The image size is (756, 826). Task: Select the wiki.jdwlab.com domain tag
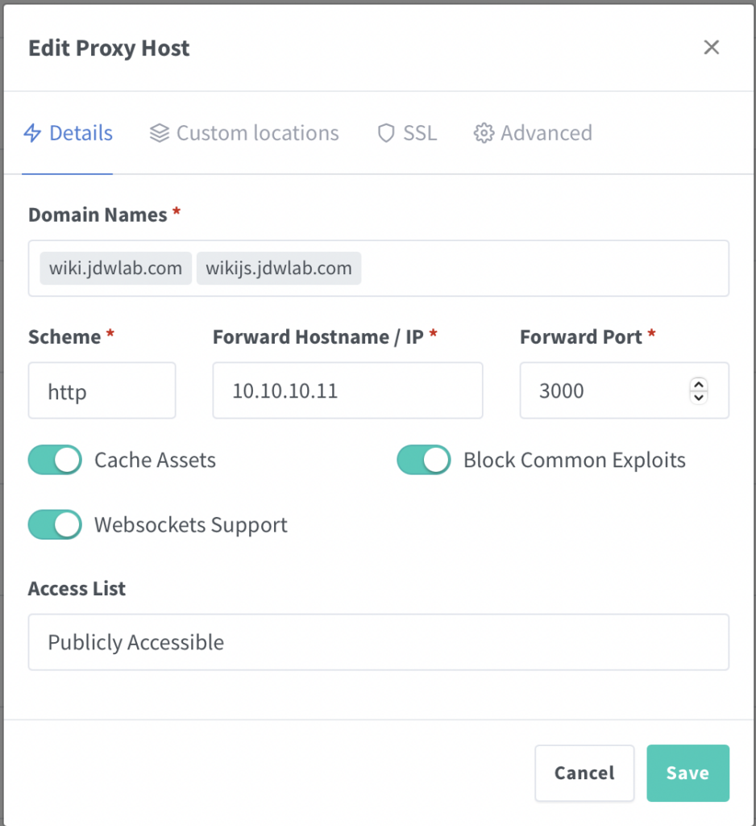116,268
